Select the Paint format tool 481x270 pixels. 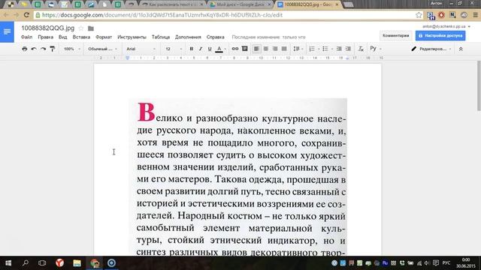(53, 49)
